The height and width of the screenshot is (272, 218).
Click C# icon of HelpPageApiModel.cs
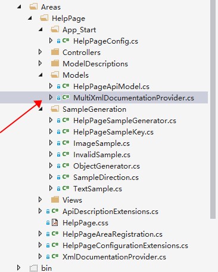tap(66, 86)
